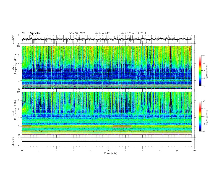Screen dimensions: 219x169
Task: Click the "Time (min)" axis title
Action: [111, 153]
